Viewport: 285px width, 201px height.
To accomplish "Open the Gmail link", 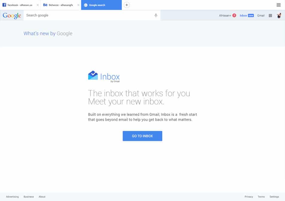I will click(261, 15).
